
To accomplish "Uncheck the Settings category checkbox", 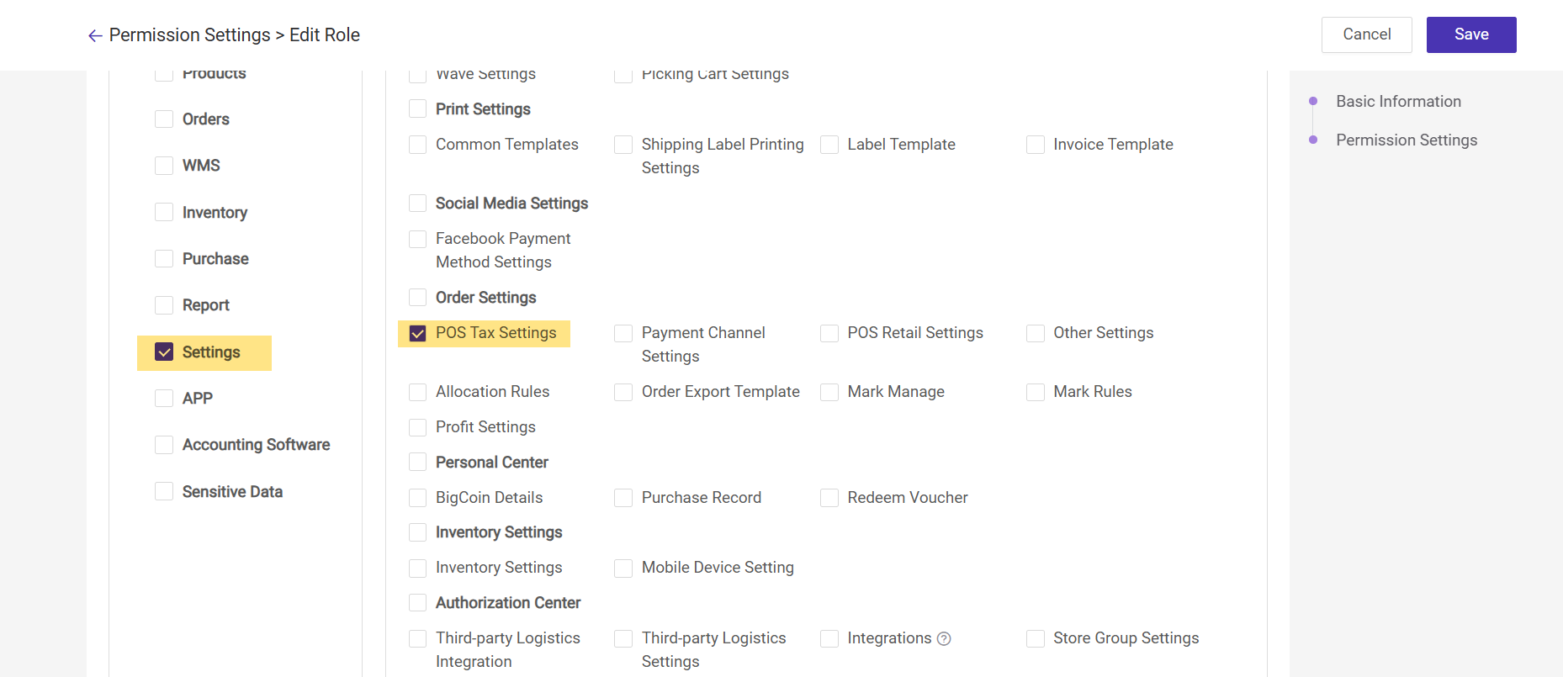I will click(164, 352).
